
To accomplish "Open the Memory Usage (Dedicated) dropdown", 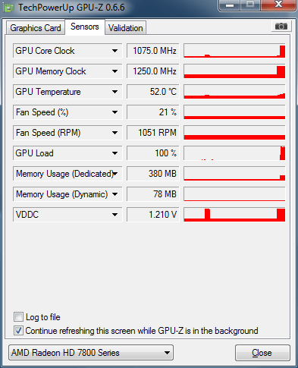I will coord(115,174).
